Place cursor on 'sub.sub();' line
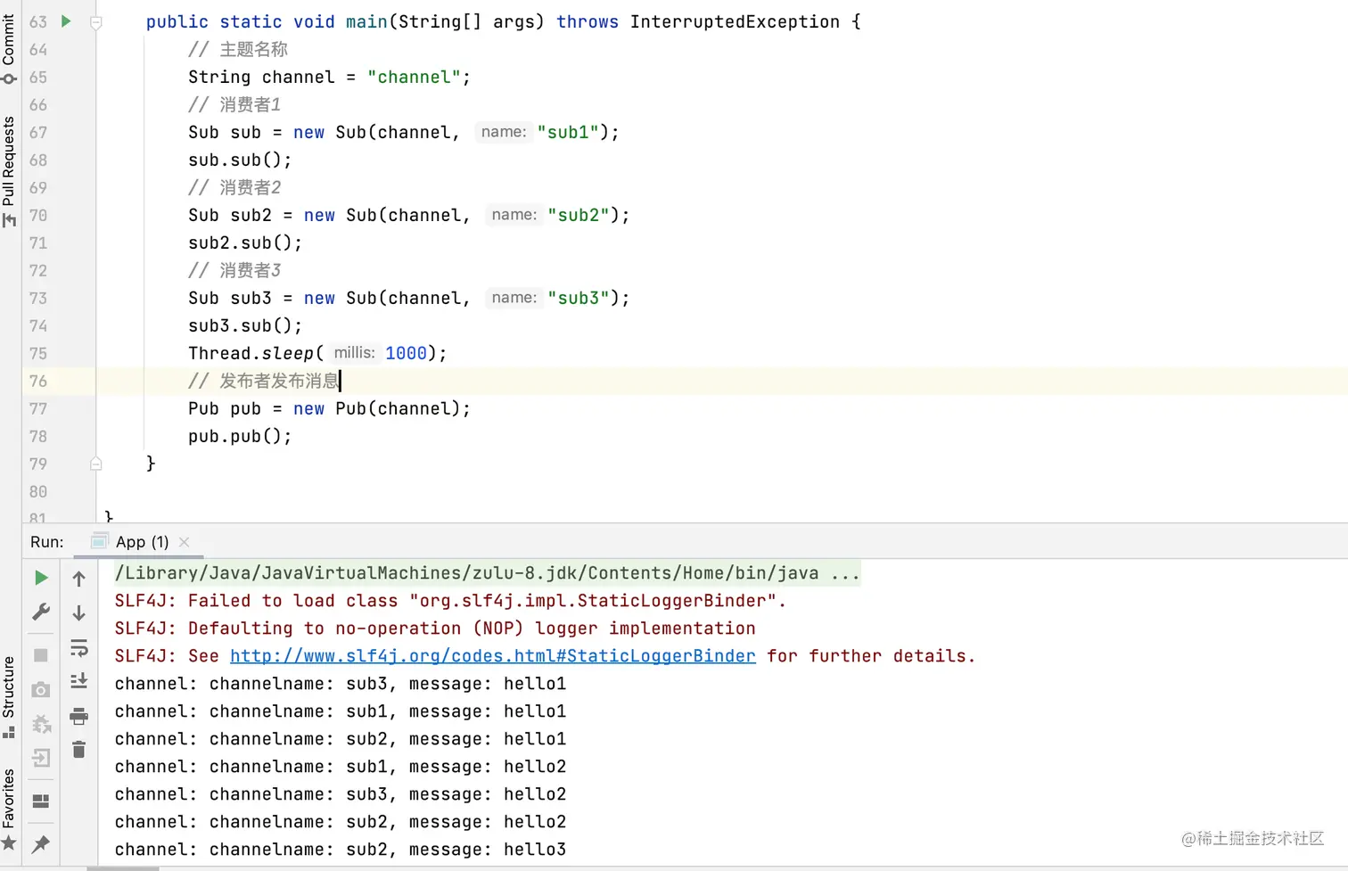Image resolution: width=1348 pixels, height=871 pixels. 240,160
